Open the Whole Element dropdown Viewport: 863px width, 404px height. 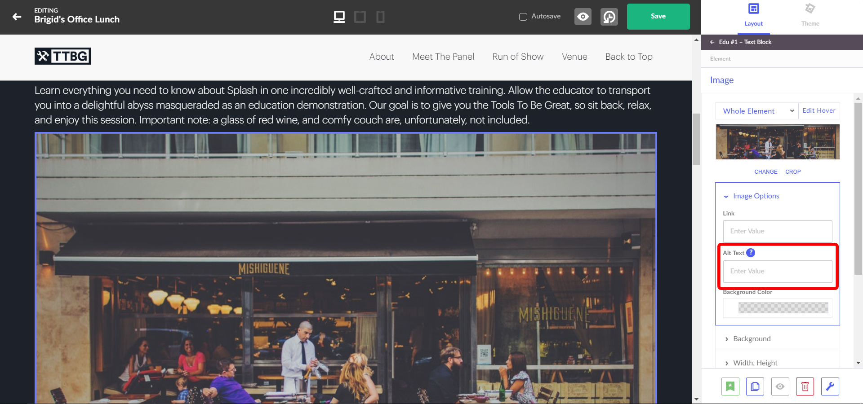pyautogui.click(x=757, y=111)
